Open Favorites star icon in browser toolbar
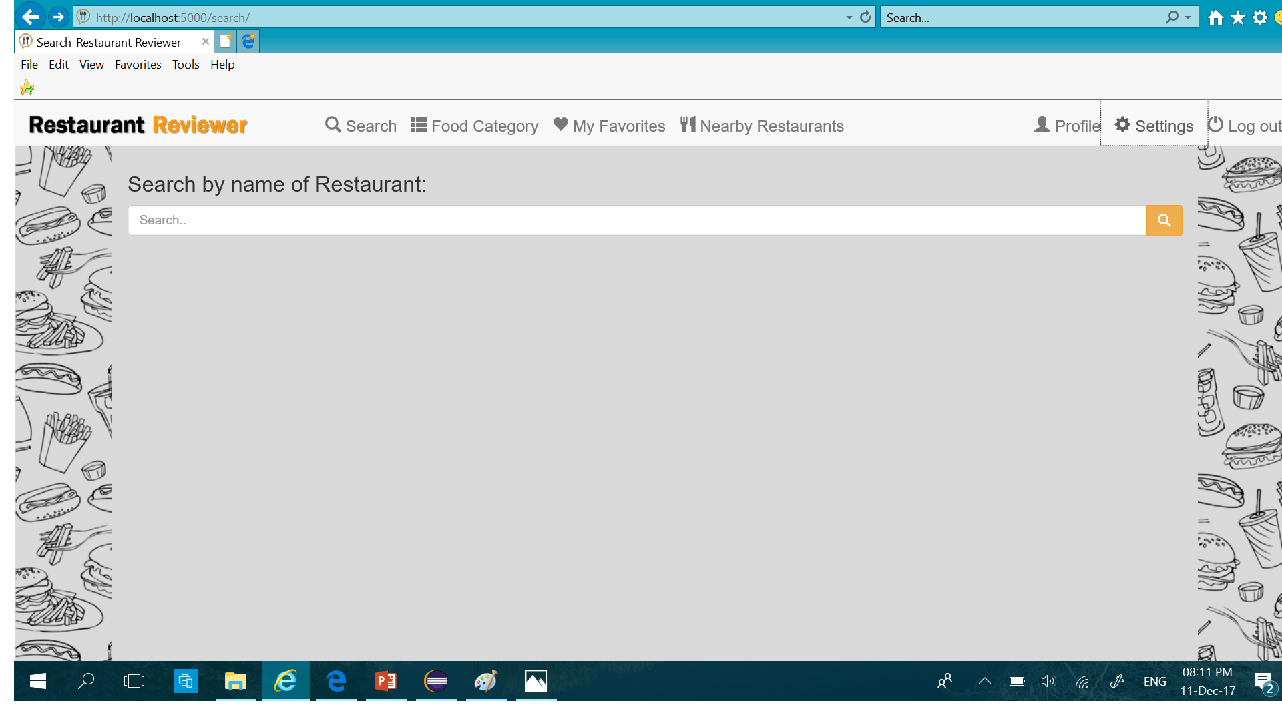 click(1237, 18)
